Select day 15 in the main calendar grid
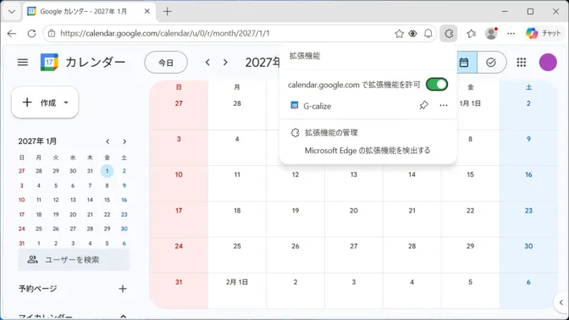 (x=470, y=174)
